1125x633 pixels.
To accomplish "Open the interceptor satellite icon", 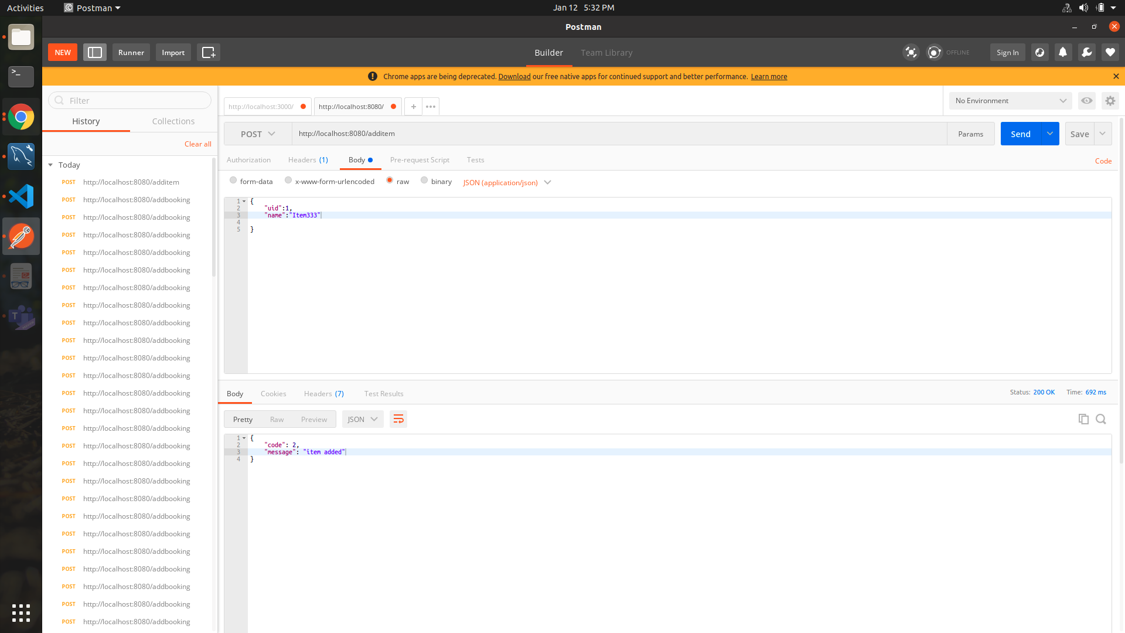I will tap(911, 52).
